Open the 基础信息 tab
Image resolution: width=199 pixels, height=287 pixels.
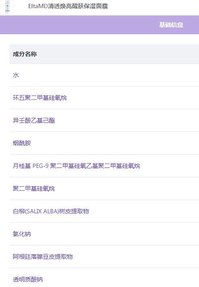point(171,25)
